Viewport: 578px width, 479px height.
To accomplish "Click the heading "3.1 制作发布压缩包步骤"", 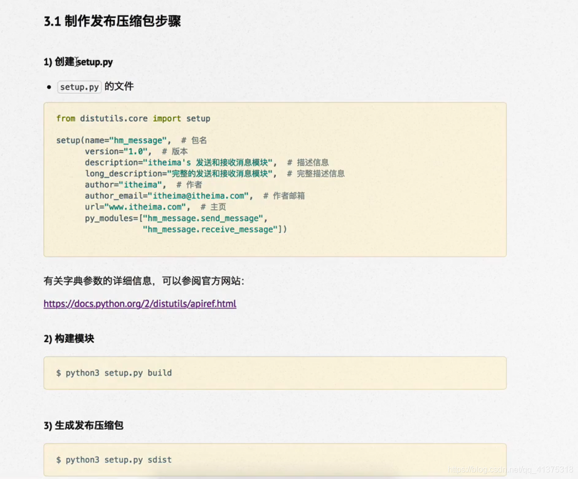I will click(112, 21).
